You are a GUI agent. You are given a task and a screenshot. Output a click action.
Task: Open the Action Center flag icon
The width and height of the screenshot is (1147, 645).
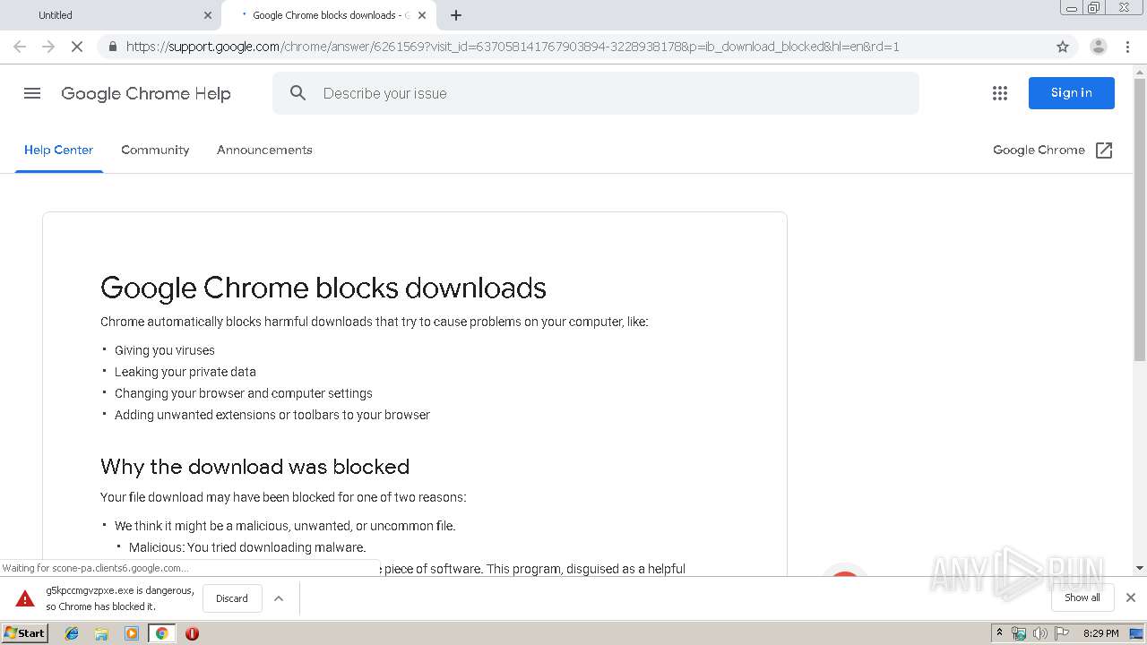pos(1061,633)
